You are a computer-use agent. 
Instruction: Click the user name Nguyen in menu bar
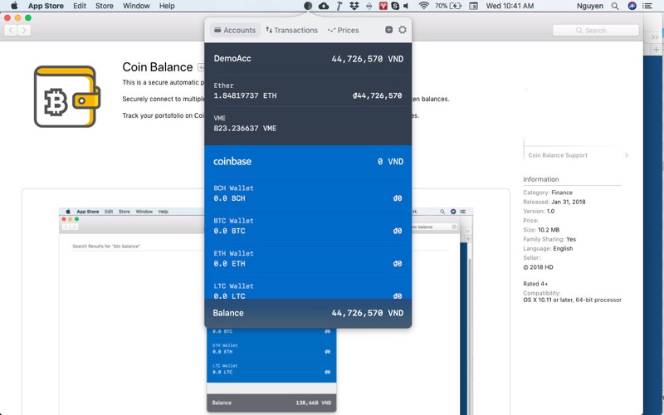(x=589, y=6)
